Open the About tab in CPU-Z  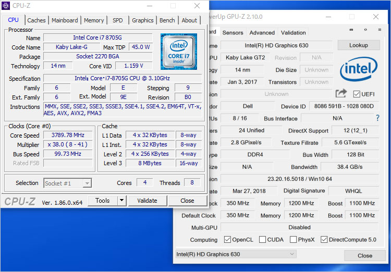(189, 20)
